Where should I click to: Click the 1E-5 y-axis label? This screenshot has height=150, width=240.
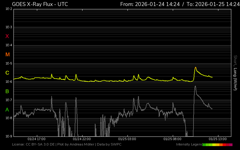tap(9, 64)
